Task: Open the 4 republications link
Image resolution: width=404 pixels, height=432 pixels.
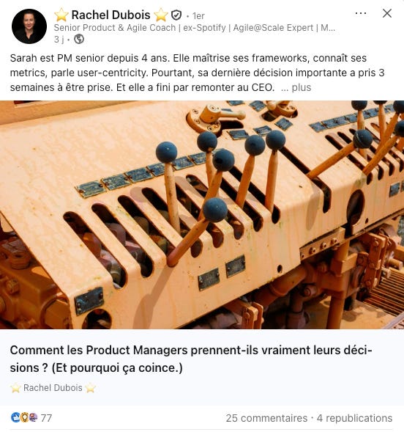Action: pyautogui.click(x=354, y=418)
